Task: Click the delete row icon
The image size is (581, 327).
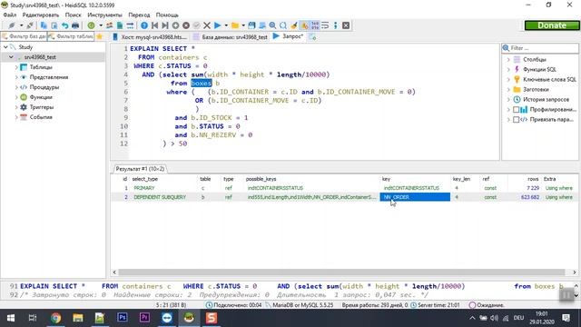Action: (186, 25)
